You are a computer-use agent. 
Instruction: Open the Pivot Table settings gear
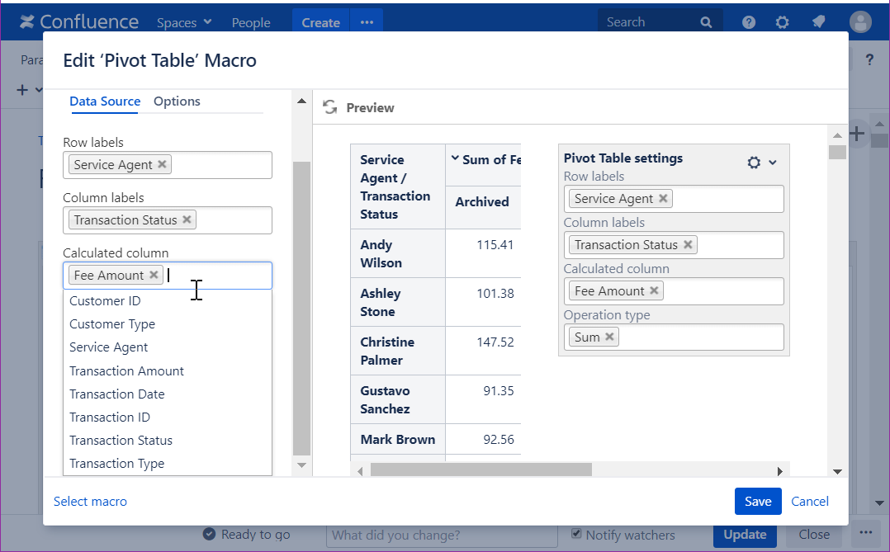[x=754, y=163]
